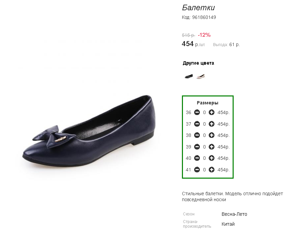This screenshot has width=284, height=231.
Task: Select the beige shoe color variant
Action: [201, 77]
